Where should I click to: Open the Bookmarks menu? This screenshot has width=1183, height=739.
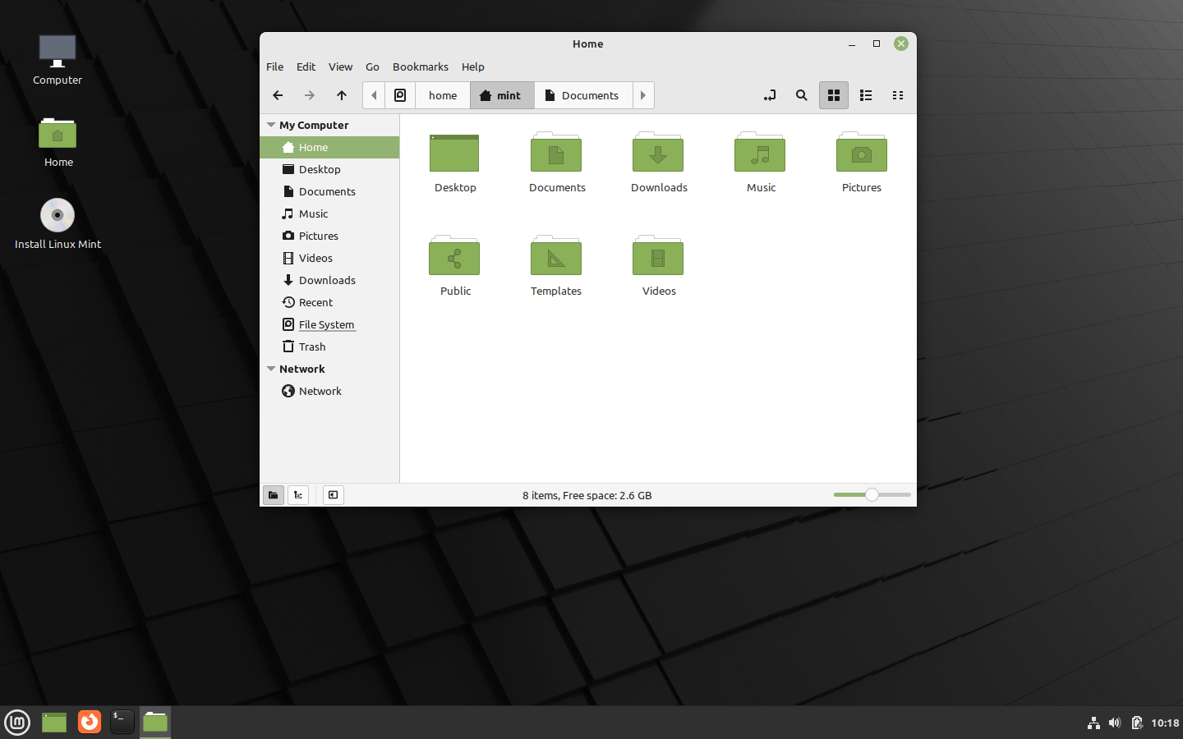coord(421,67)
